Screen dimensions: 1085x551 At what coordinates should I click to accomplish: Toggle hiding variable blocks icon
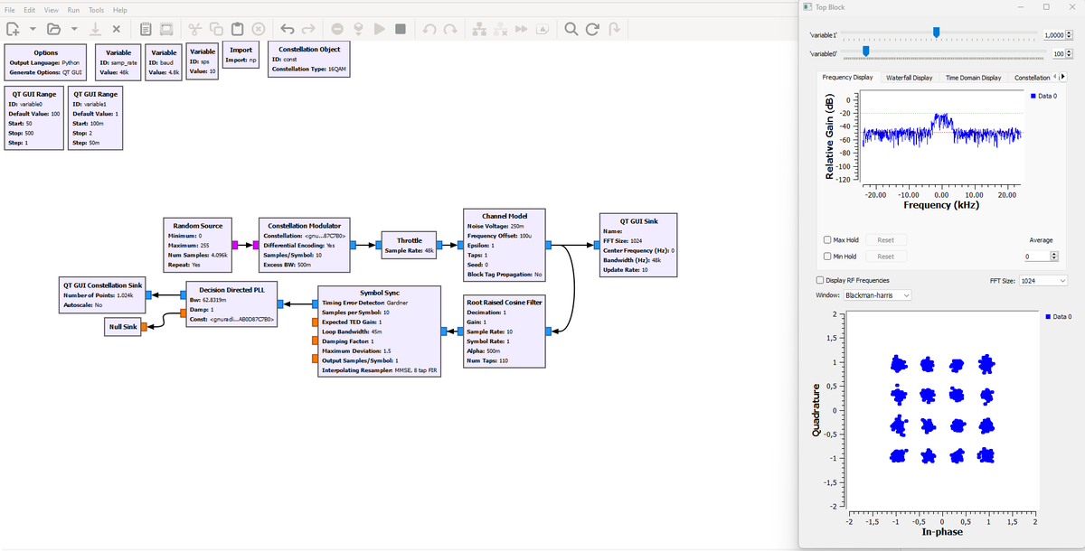[542, 29]
